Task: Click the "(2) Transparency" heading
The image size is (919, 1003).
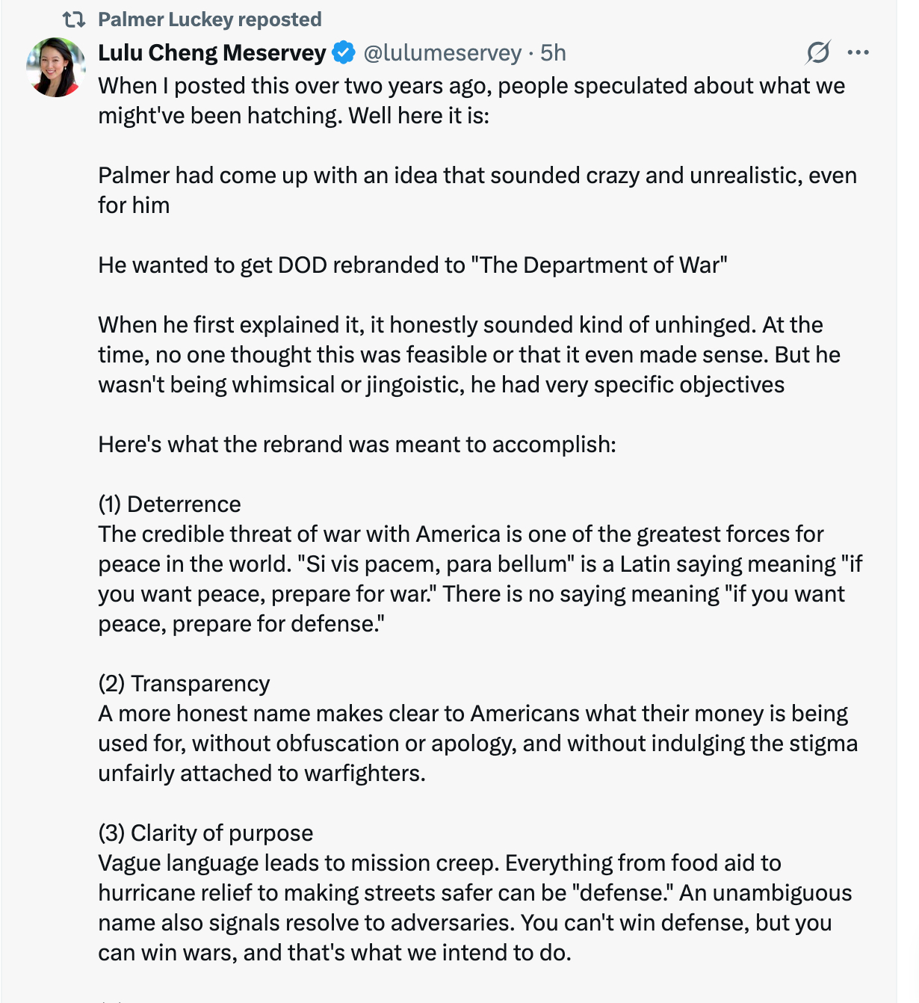Action: point(184,684)
